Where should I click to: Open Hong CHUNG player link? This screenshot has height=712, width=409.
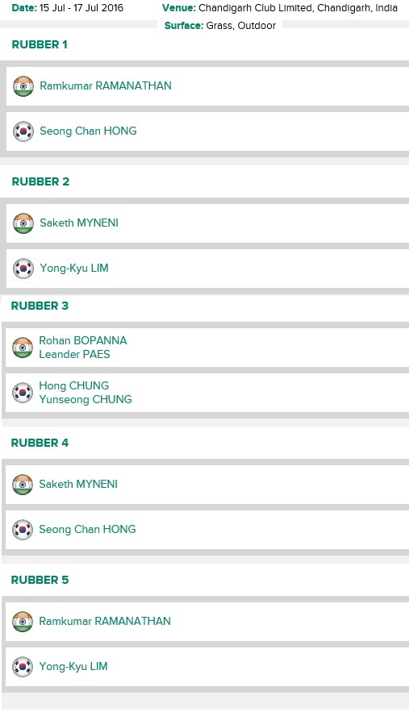[74, 385]
